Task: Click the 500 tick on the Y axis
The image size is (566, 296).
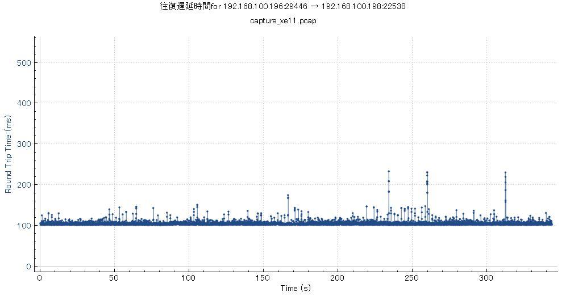Action: pyautogui.click(x=24, y=63)
